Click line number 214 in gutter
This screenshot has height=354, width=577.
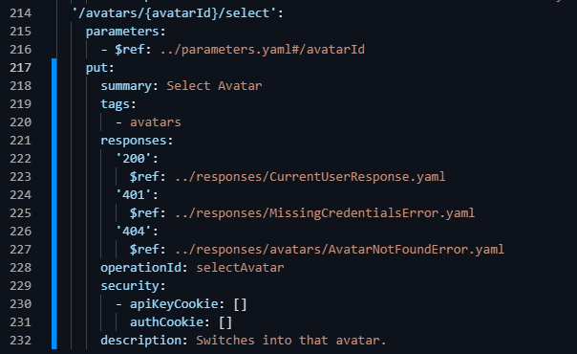(x=21, y=13)
